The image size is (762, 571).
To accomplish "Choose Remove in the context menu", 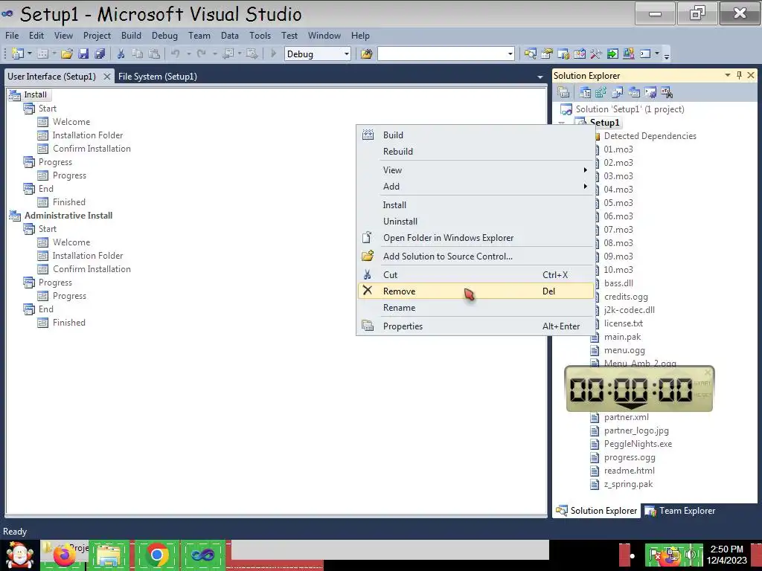I will [x=476, y=291].
